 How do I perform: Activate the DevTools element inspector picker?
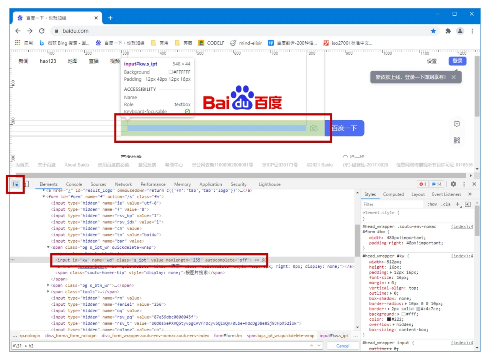[x=16, y=184]
